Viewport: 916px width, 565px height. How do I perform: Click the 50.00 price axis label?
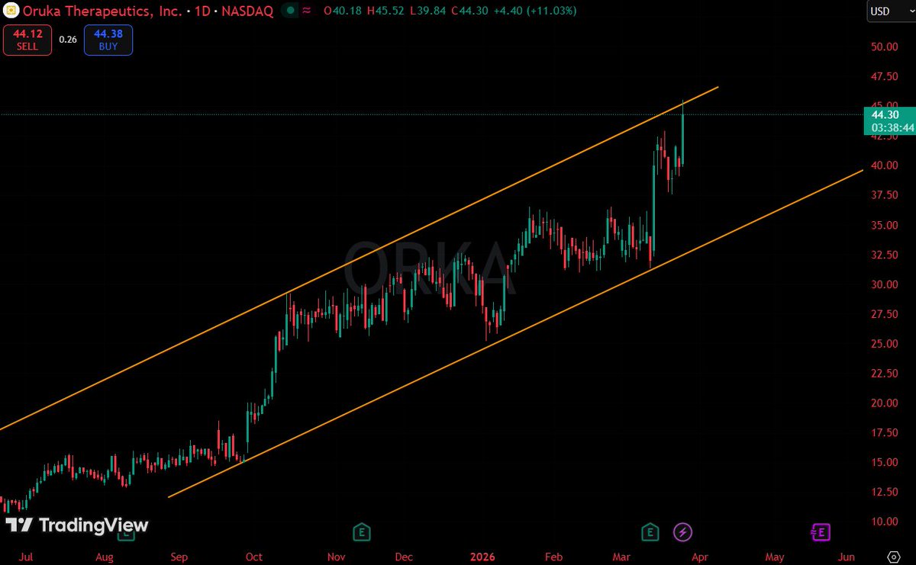(883, 47)
